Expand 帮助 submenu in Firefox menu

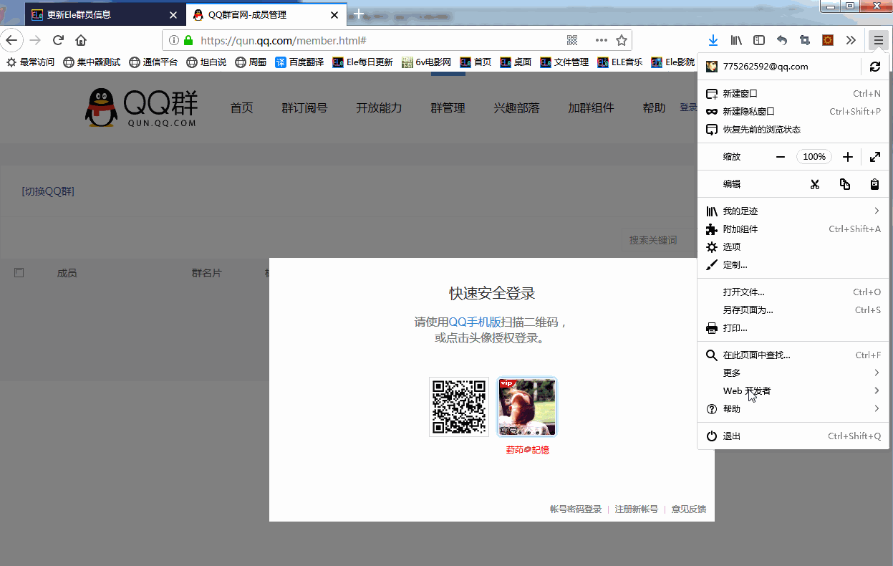[793, 409]
